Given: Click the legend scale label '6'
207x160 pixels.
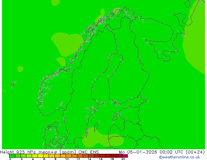Looking at the screenshot, I should (x=44, y=159).
